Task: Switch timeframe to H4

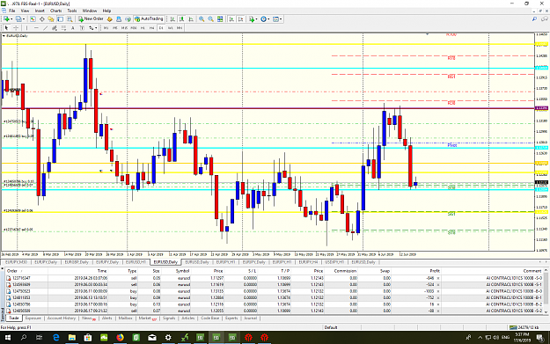Action: click(152, 27)
